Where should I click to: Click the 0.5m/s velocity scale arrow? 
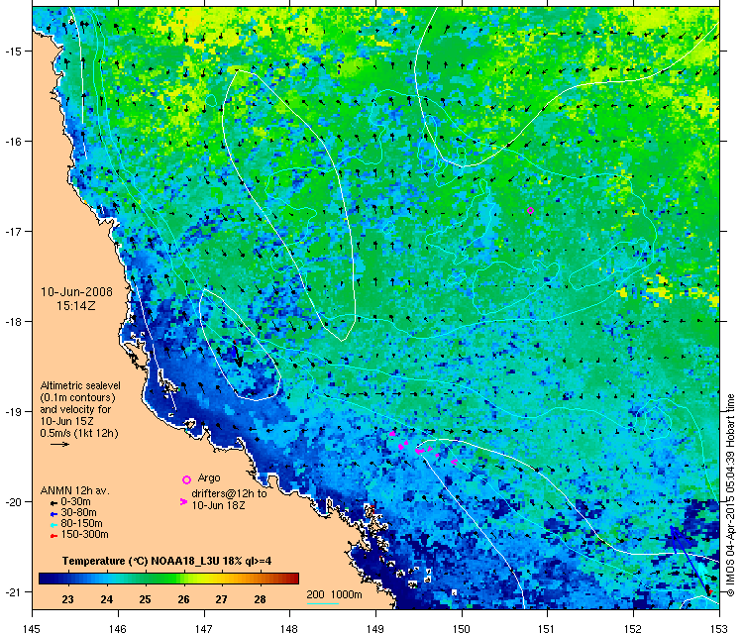point(60,444)
